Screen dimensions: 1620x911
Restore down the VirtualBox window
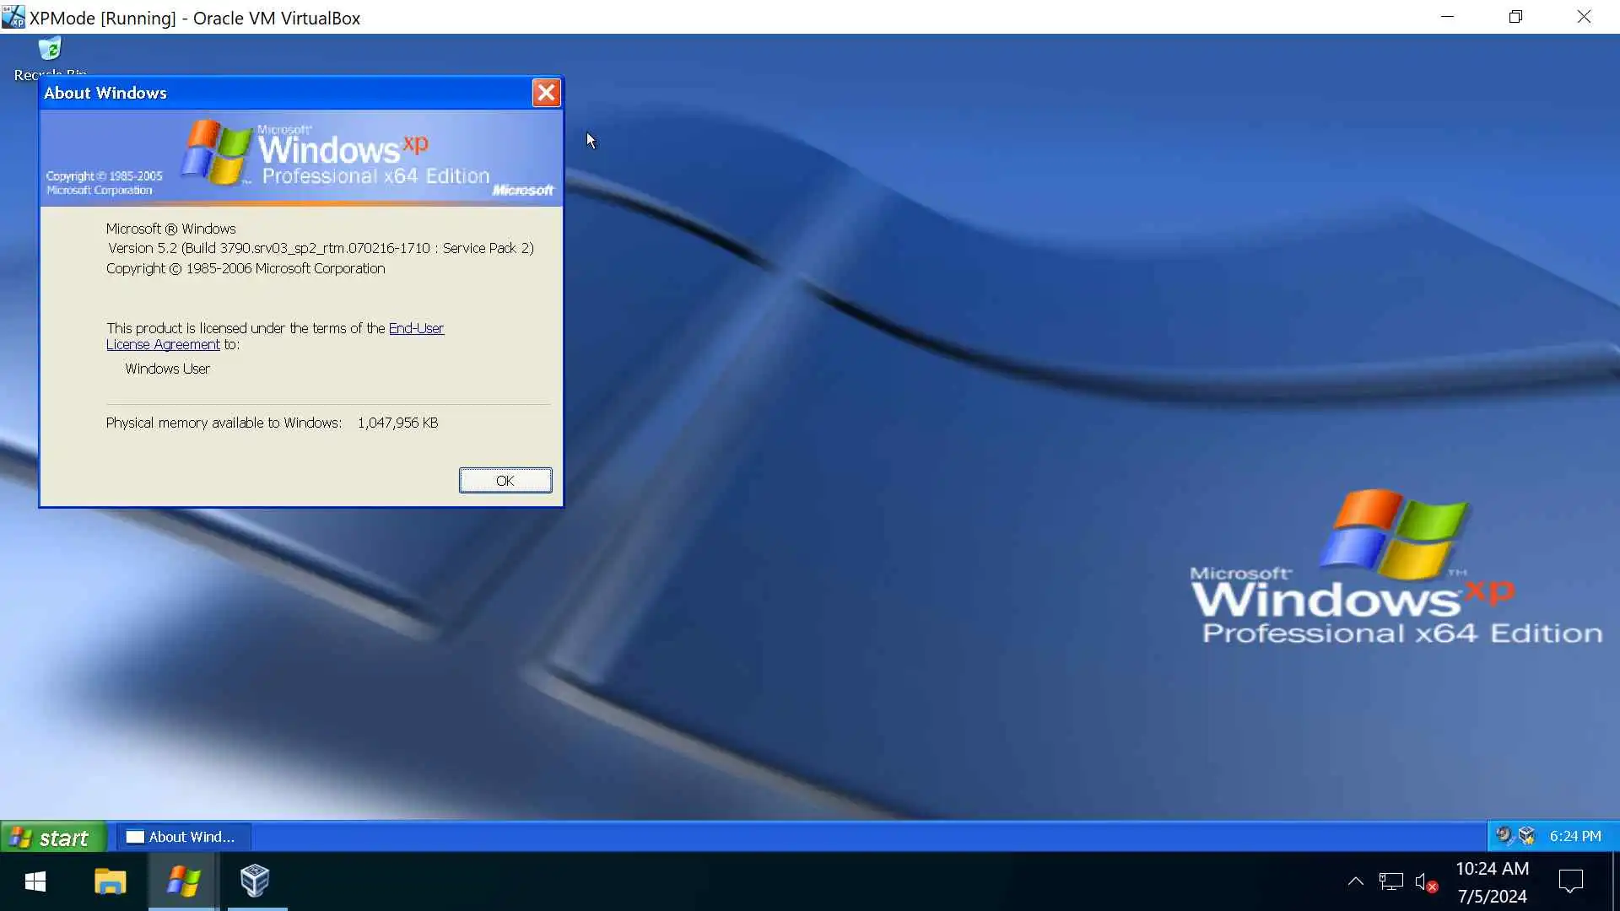pyautogui.click(x=1515, y=17)
